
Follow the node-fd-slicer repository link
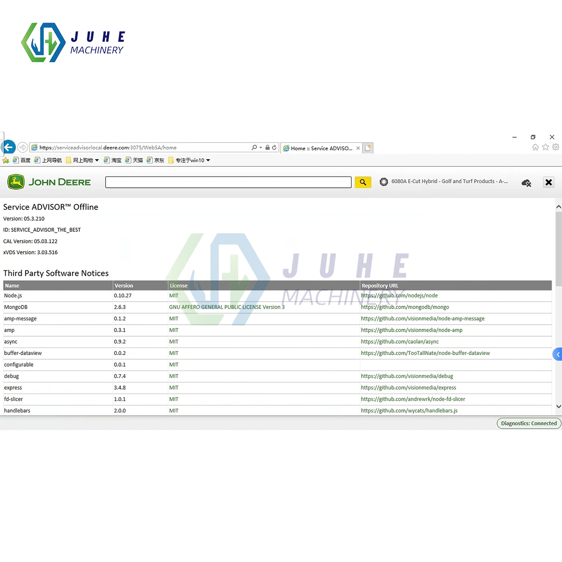[413, 399]
